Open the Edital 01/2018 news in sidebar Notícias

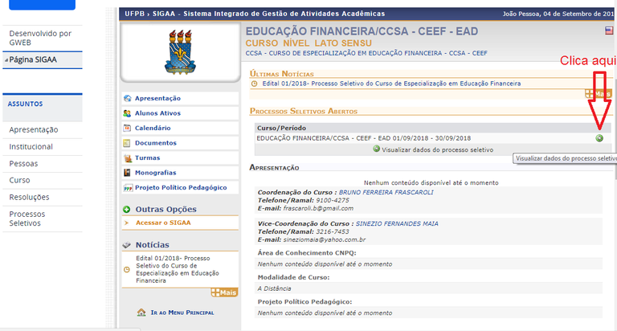coord(178,270)
